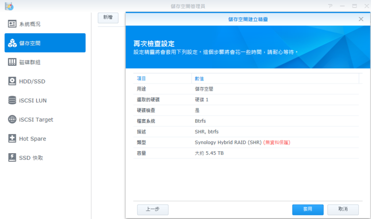The width and height of the screenshot is (371, 219).
Task: Apply settings with the 套用 button
Action: [307, 209]
